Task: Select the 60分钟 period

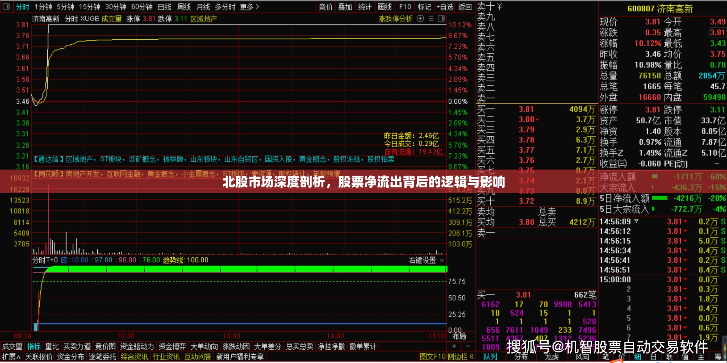Action: coord(142,7)
